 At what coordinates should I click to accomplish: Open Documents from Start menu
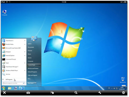click(x=31, y=47)
